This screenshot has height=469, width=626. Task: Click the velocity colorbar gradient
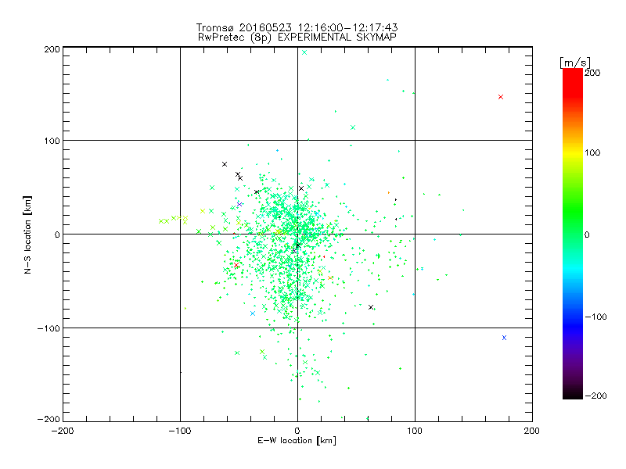(573, 234)
